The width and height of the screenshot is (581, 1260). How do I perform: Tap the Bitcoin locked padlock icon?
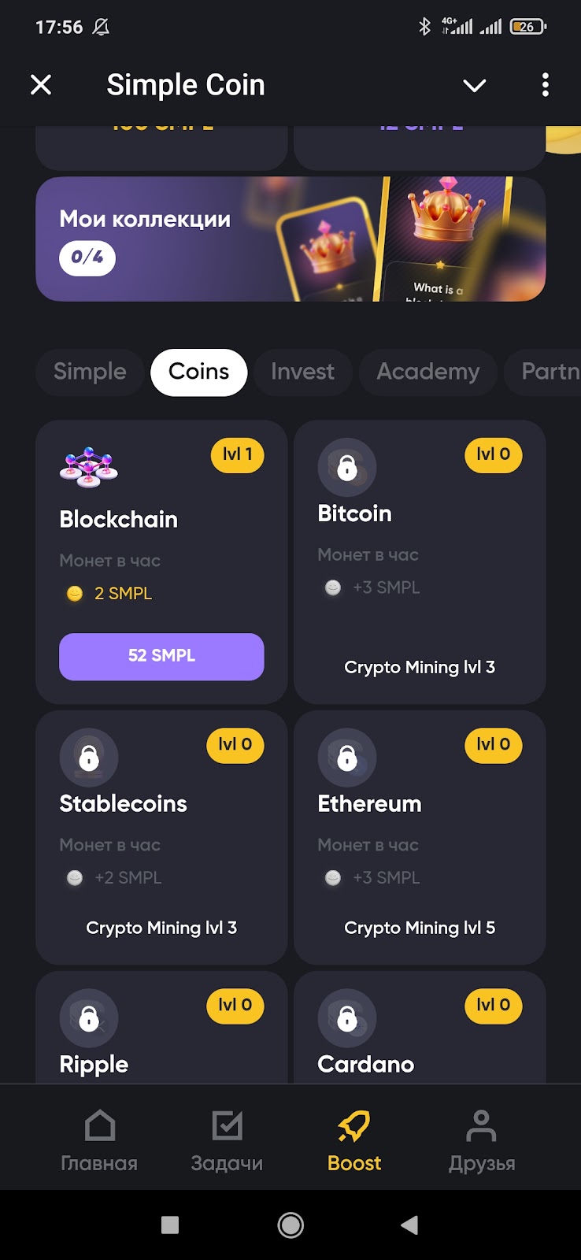tap(347, 467)
